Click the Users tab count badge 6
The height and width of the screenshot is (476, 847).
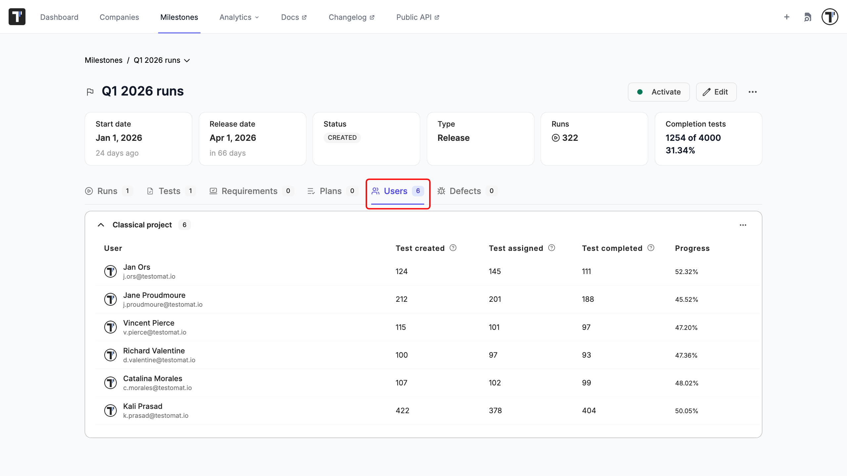tap(418, 191)
